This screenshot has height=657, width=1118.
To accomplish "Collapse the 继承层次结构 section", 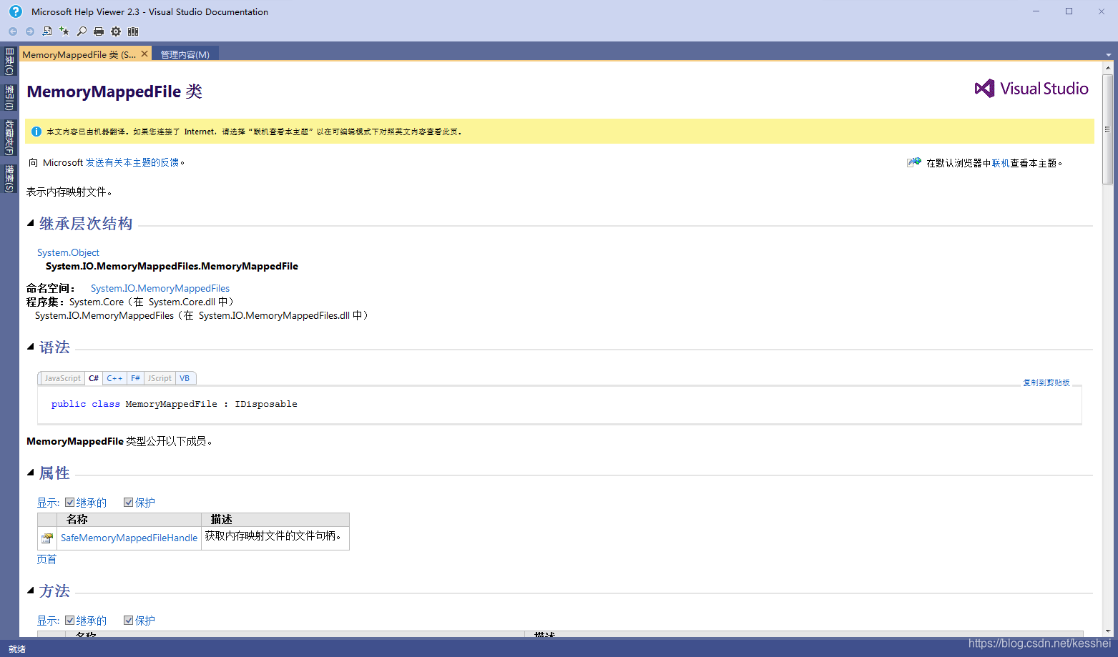I will coord(31,224).
